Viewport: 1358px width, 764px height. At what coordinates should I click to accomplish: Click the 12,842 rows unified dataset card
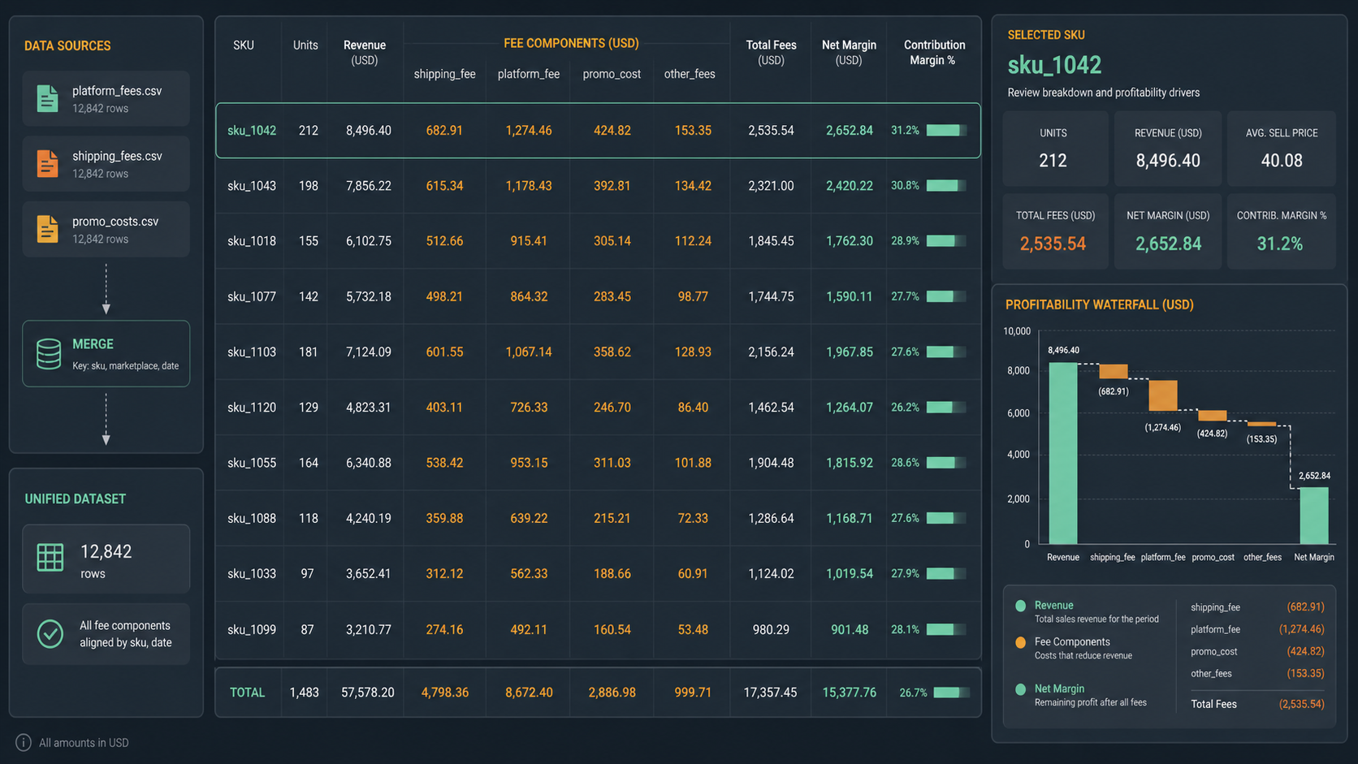(106, 559)
